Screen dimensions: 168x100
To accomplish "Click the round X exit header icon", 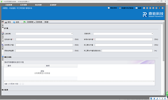I will 163,8.
